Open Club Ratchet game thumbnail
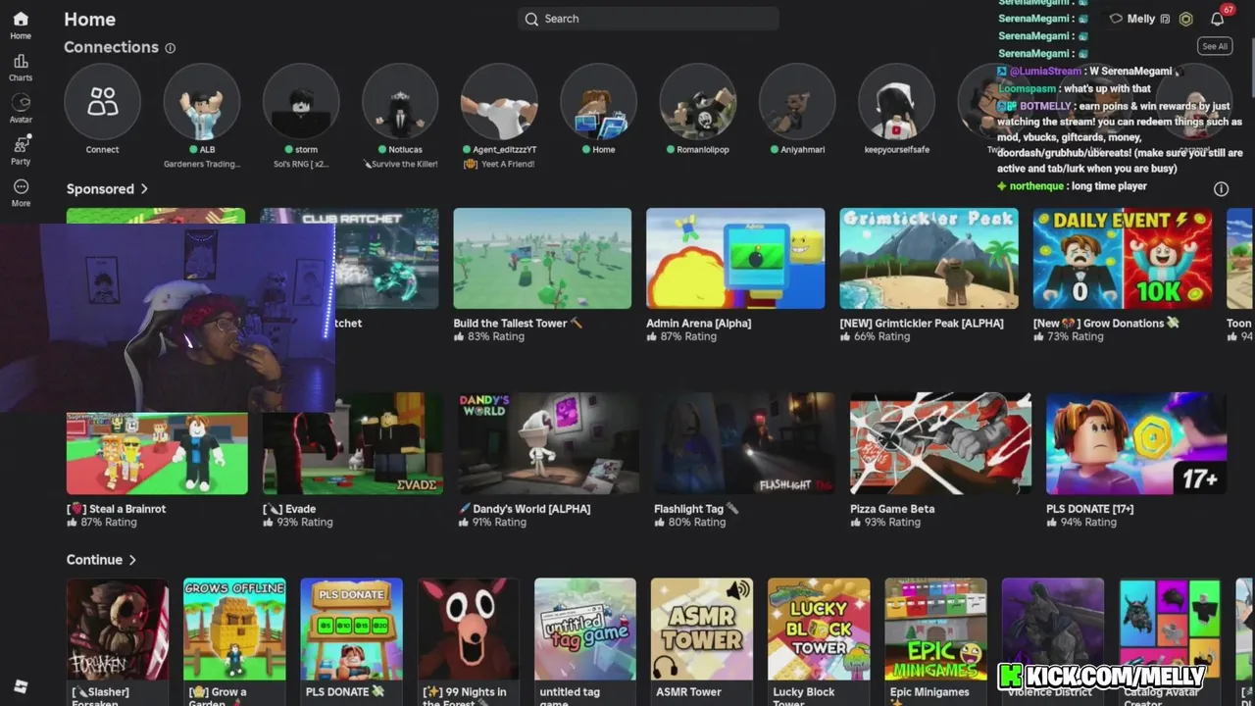This screenshot has height=706, width=1255. 387,258
